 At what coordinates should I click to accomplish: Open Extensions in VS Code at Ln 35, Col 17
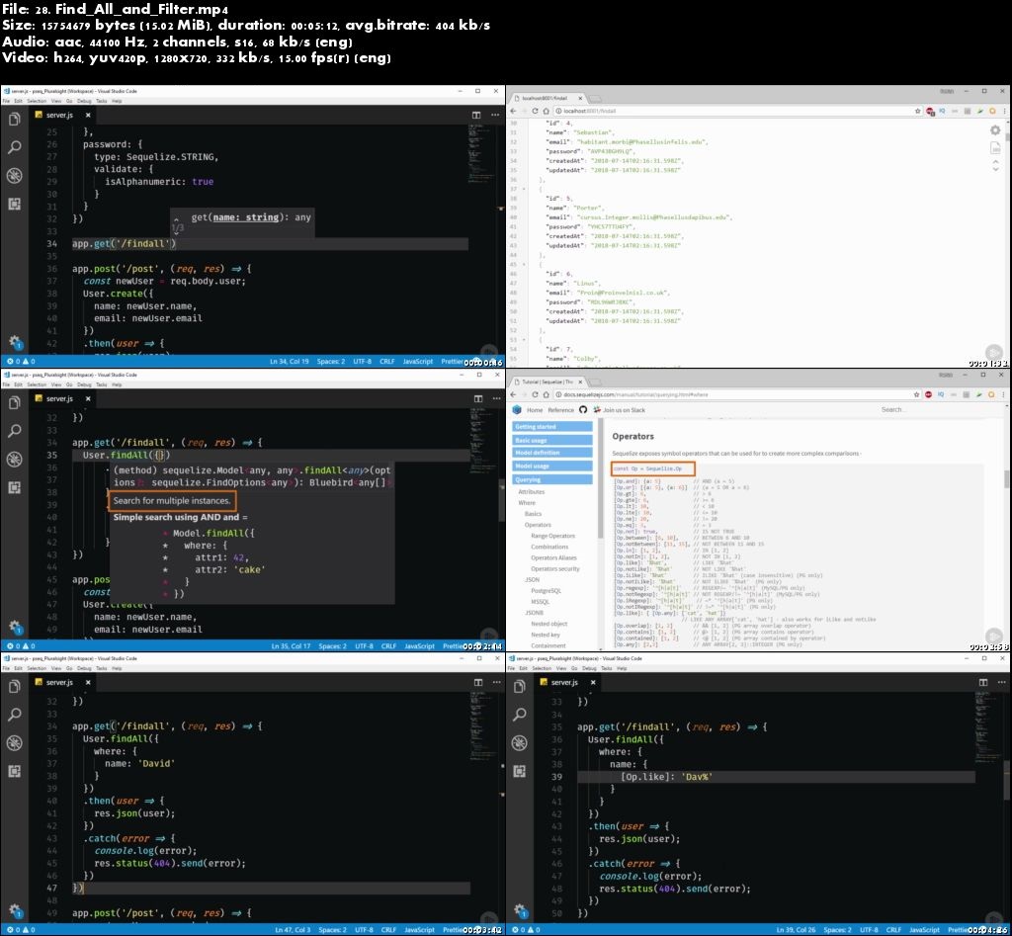tap(14, 487)
